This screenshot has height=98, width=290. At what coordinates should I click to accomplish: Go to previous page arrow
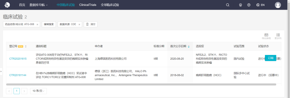[9, 91]
